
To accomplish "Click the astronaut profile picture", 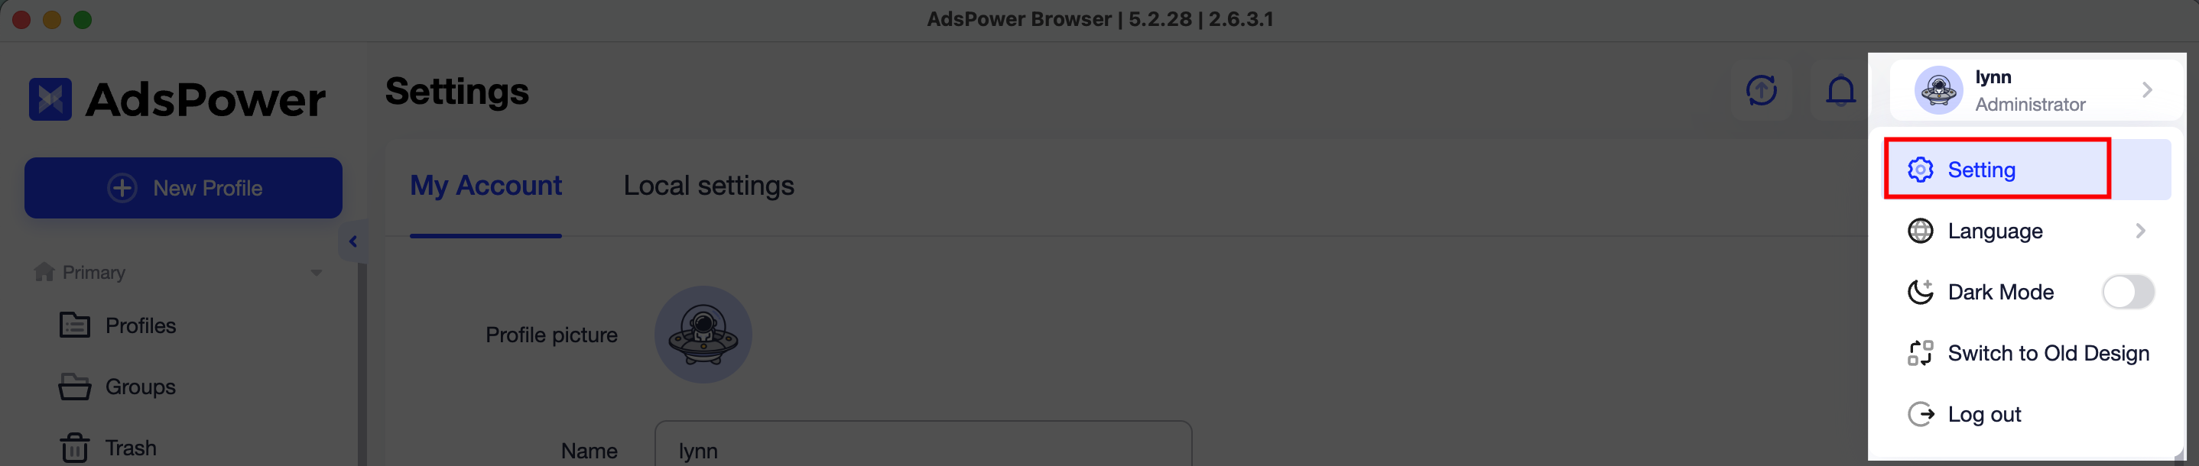I will [x=703, y=335].
